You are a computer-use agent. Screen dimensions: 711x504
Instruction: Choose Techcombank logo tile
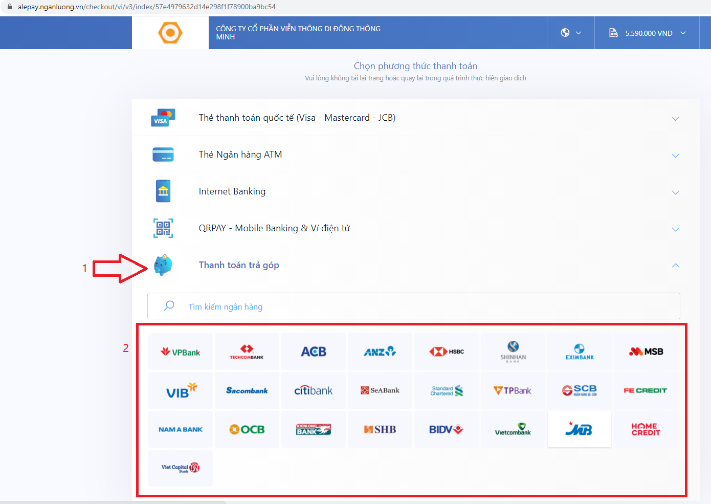(x=247, y=352)
